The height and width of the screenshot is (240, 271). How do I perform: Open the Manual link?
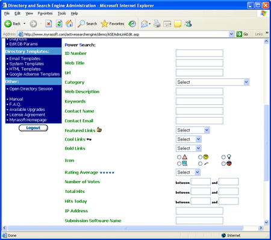pyautogui.click(x=16, y=99)
